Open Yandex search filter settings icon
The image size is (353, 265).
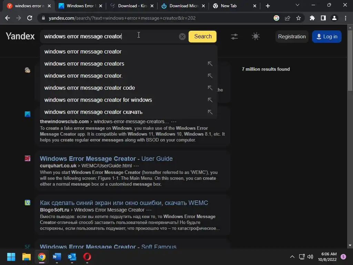click(x=234, y=37)
